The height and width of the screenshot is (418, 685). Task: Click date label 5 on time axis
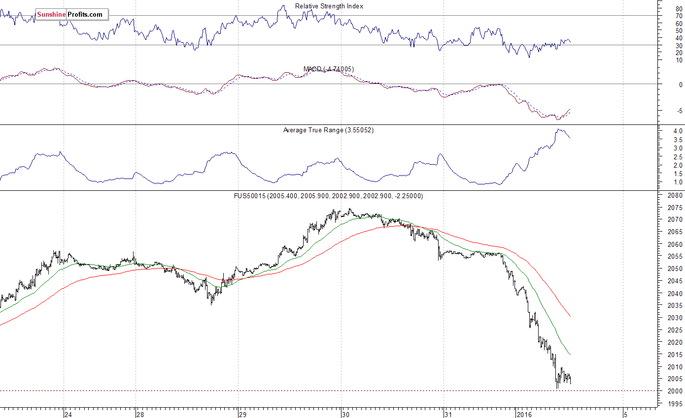pos(625,415)
